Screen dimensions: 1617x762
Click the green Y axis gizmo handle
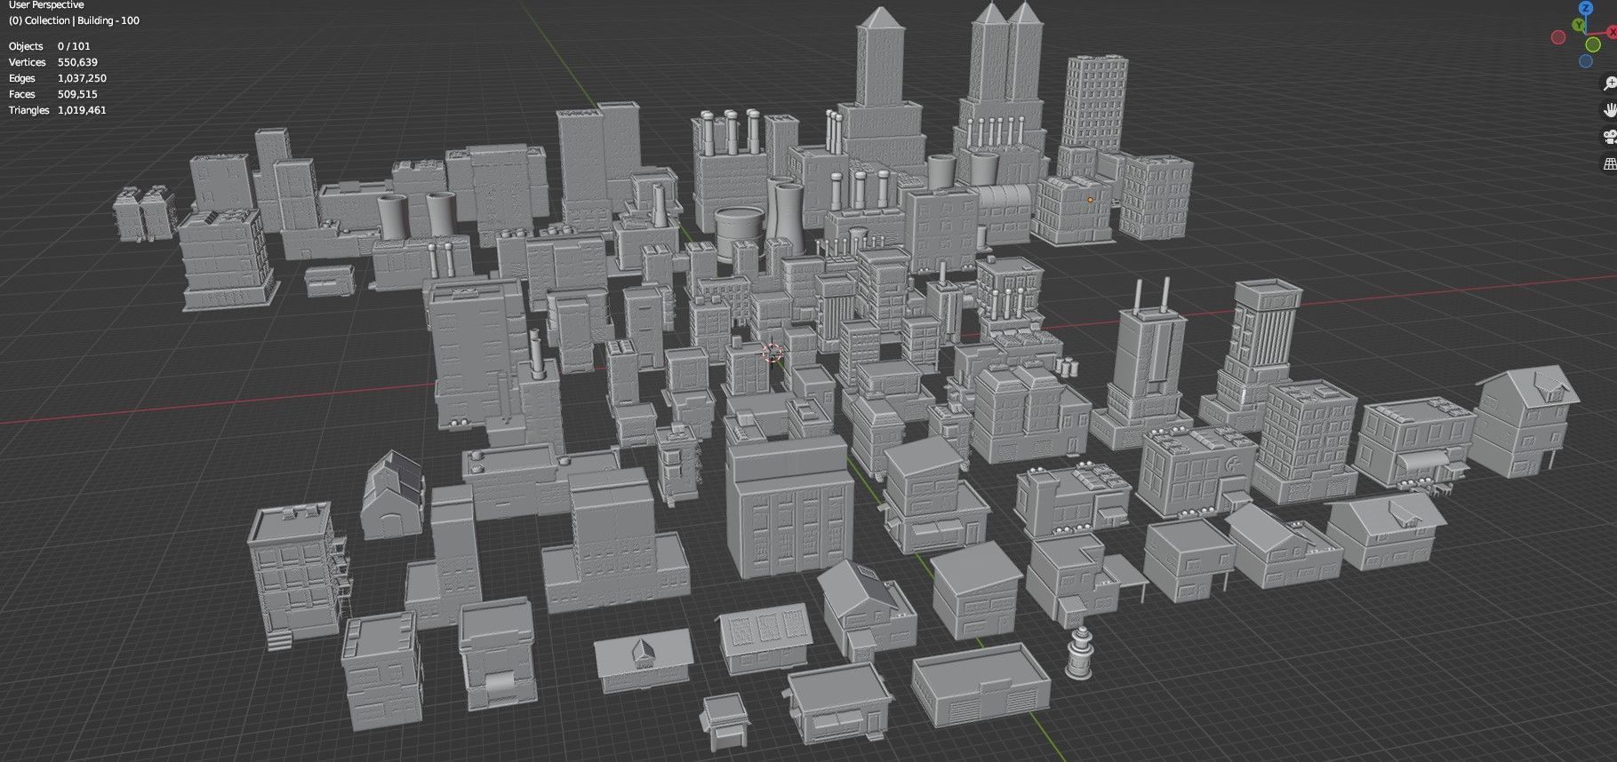pyautogui.click(x=1579, y=24)
